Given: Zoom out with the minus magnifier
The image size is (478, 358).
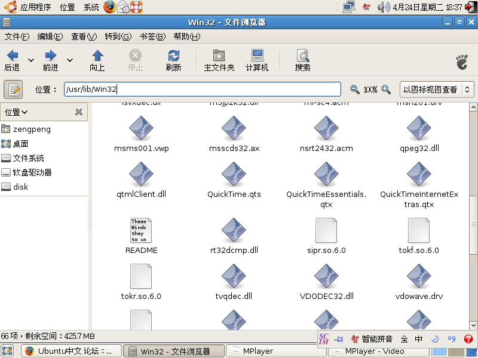Looking at the screenshot, I should point(354,89).
